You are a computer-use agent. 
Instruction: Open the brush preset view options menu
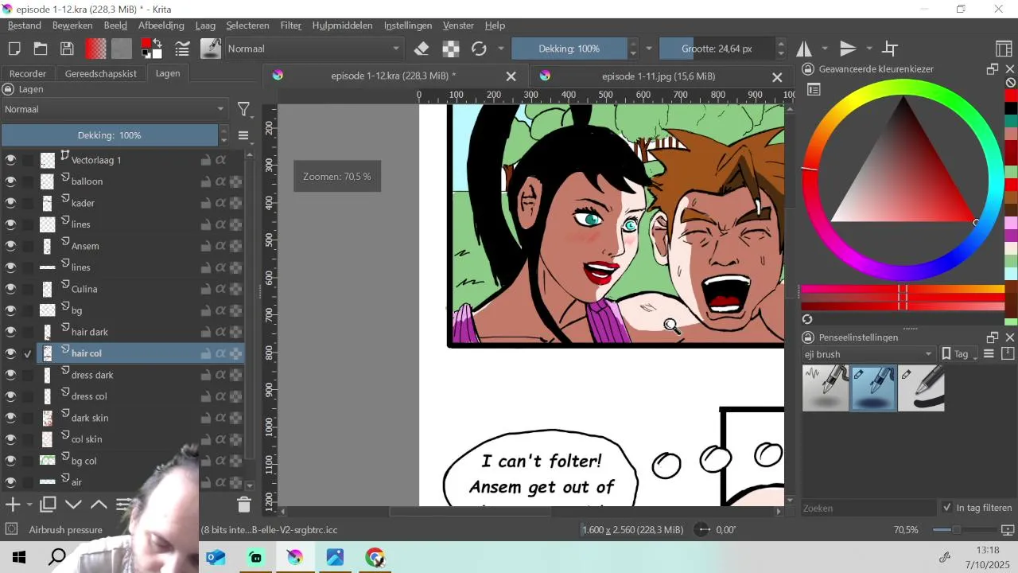click(989, 354)
